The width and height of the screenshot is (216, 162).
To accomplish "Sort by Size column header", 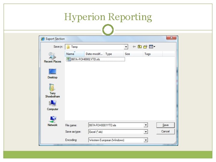I will (x=133, y=54).
